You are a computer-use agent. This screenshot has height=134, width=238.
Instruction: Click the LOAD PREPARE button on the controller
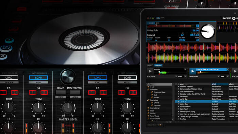tap(75, 92)
